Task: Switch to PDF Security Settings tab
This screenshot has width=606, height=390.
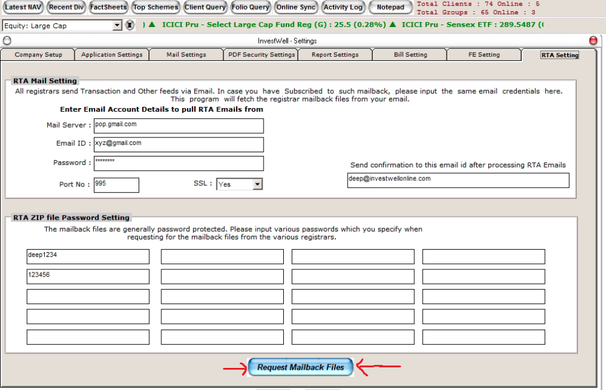Action: pyautogui.click(x=261, y=55)
